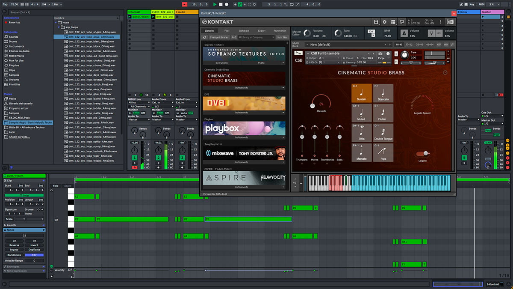Select the Flutter articulation
The height and width of the screenshot is (289, 513).
pyautogui.click(x=383, y=113)
